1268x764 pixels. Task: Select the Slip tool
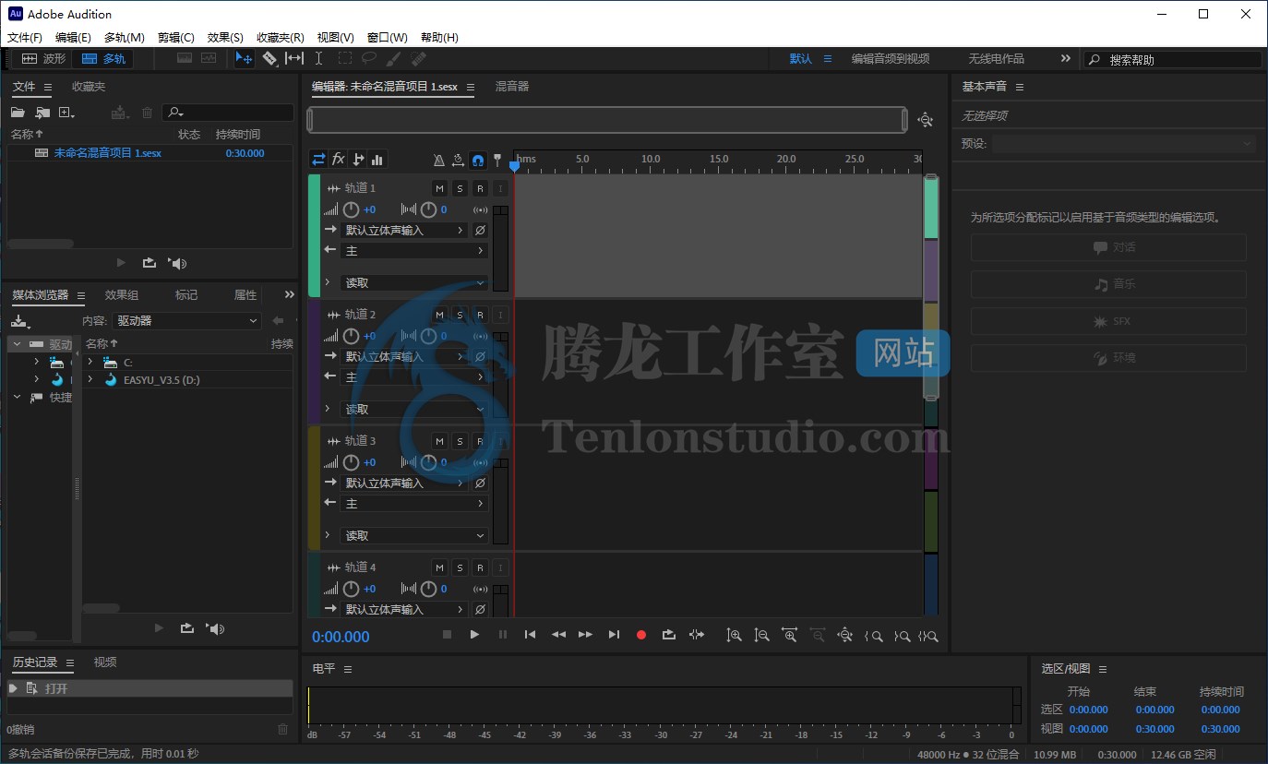tap(294, 58)
